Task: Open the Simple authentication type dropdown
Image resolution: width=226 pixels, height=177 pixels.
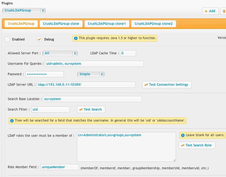Action: tap(91, 74)
